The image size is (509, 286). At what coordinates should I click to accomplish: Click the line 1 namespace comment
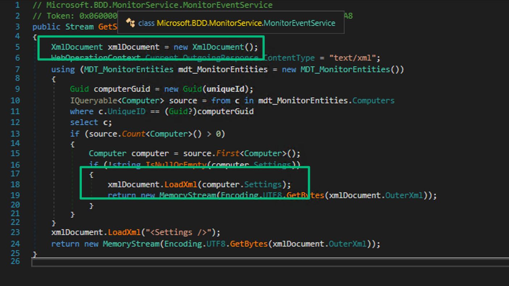click(152, 5)
